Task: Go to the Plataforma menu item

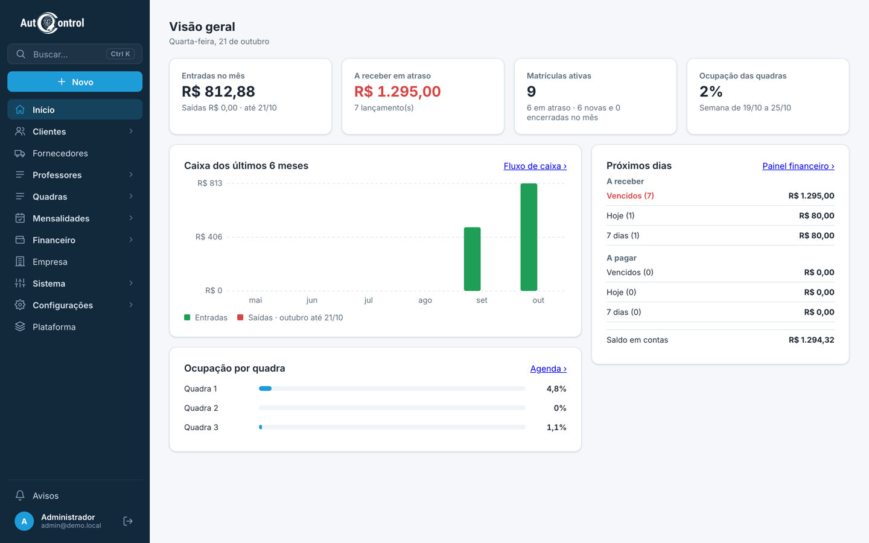Action: pos(75,327)
